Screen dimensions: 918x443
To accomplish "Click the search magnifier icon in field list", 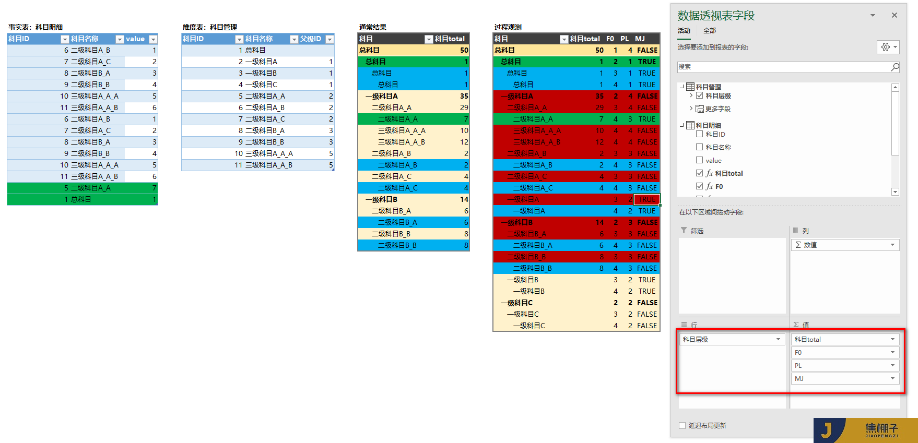I will click(x=895, y=67).
